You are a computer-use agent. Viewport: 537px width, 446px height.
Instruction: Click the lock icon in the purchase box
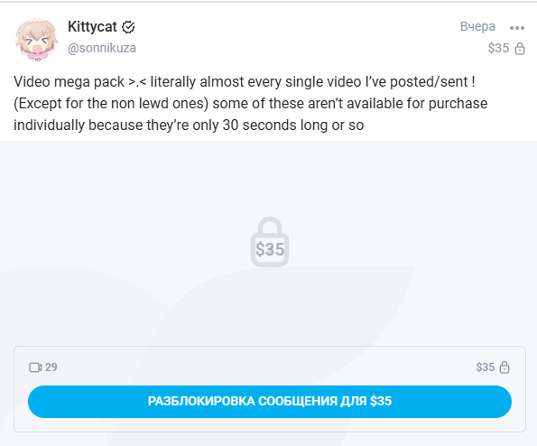tap(505, 367)
